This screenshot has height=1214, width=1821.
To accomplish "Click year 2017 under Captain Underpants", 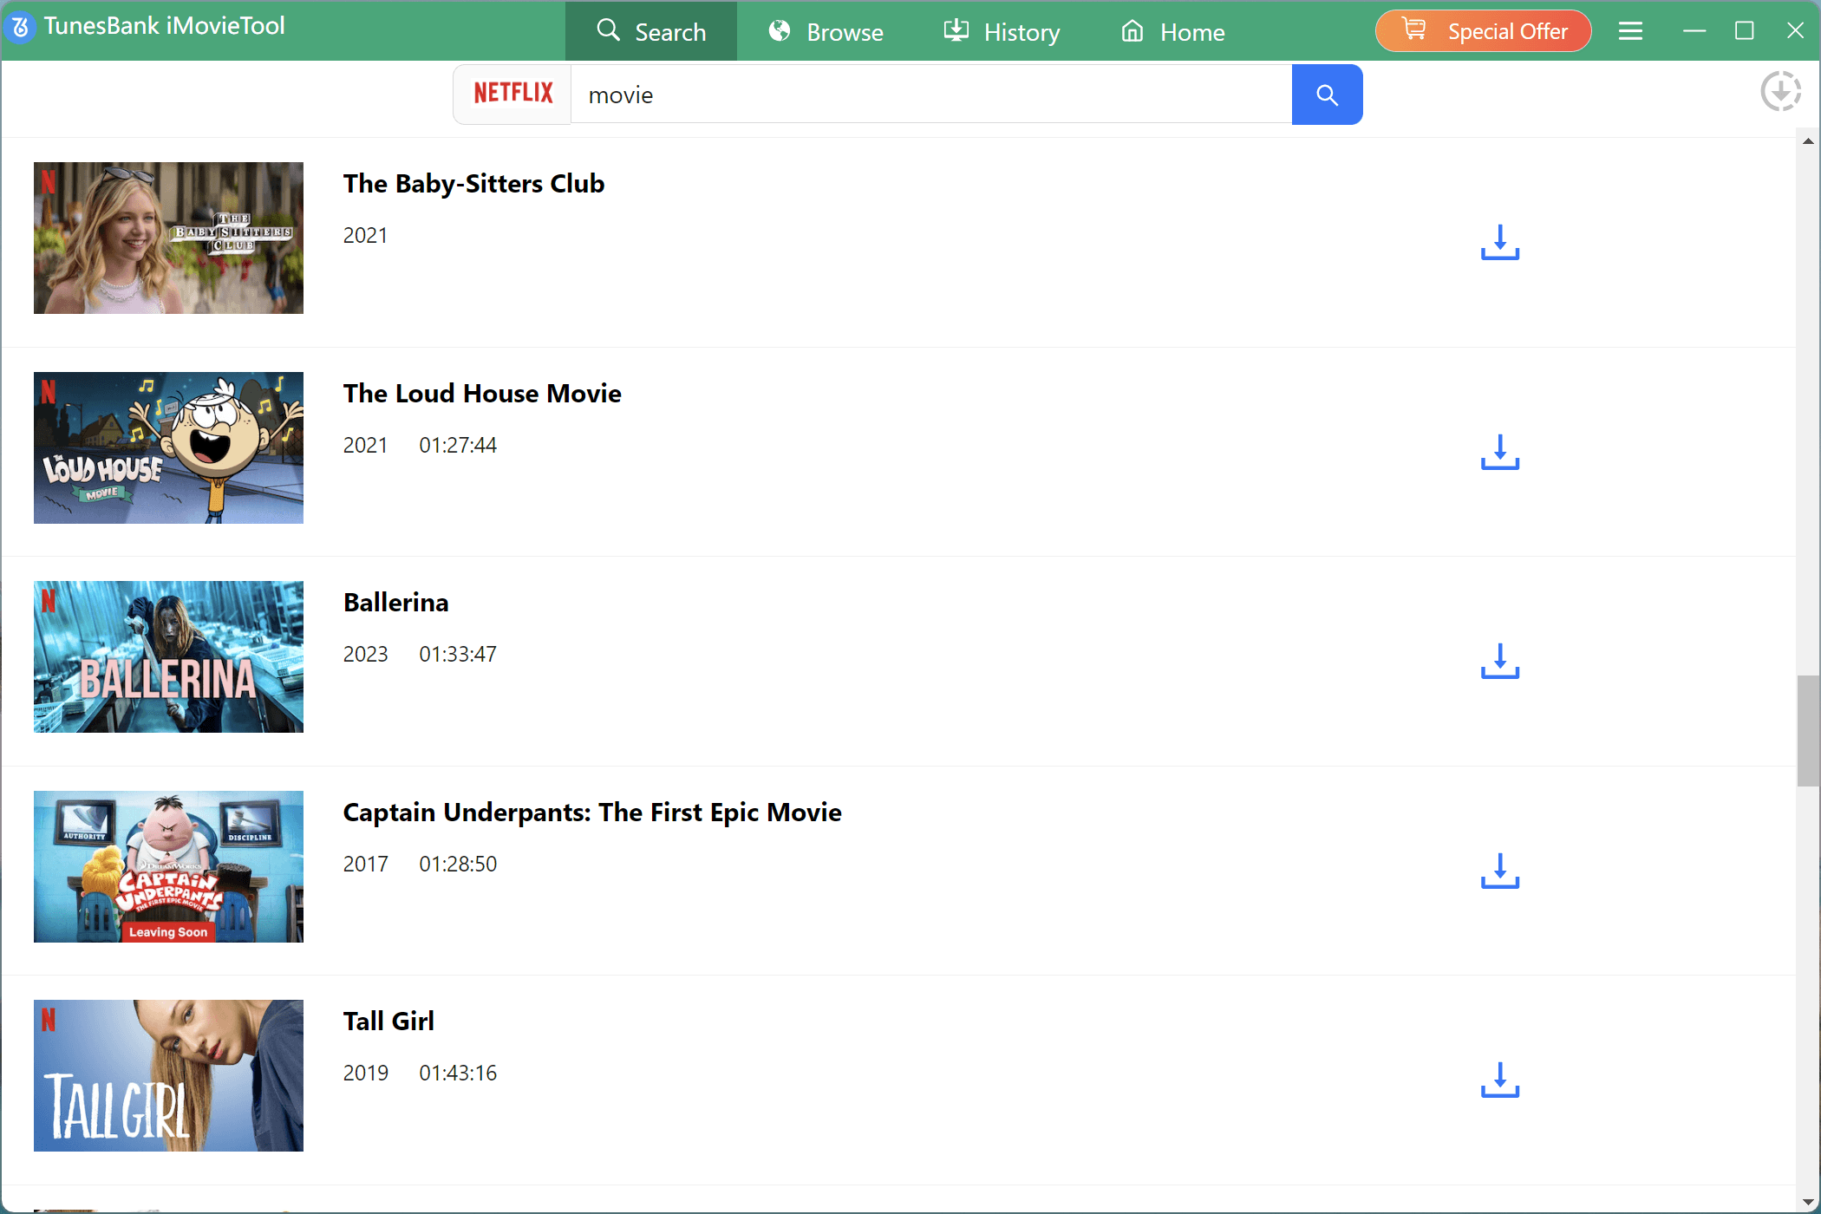I will [365, 864].
